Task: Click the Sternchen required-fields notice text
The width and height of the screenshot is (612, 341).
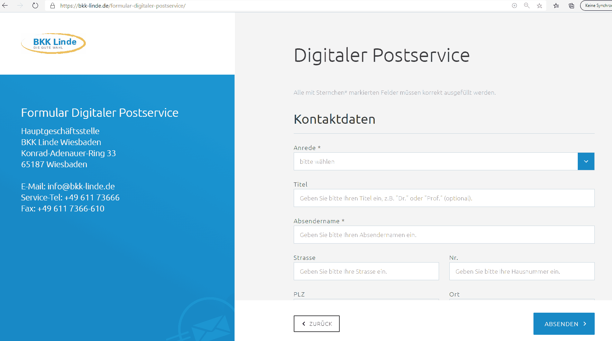Action: click(395, 93)
